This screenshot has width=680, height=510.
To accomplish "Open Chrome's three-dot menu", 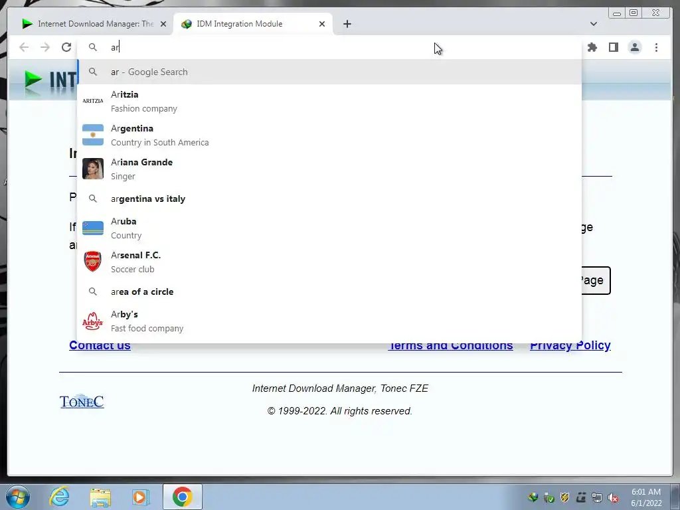I will pos(656,47).
